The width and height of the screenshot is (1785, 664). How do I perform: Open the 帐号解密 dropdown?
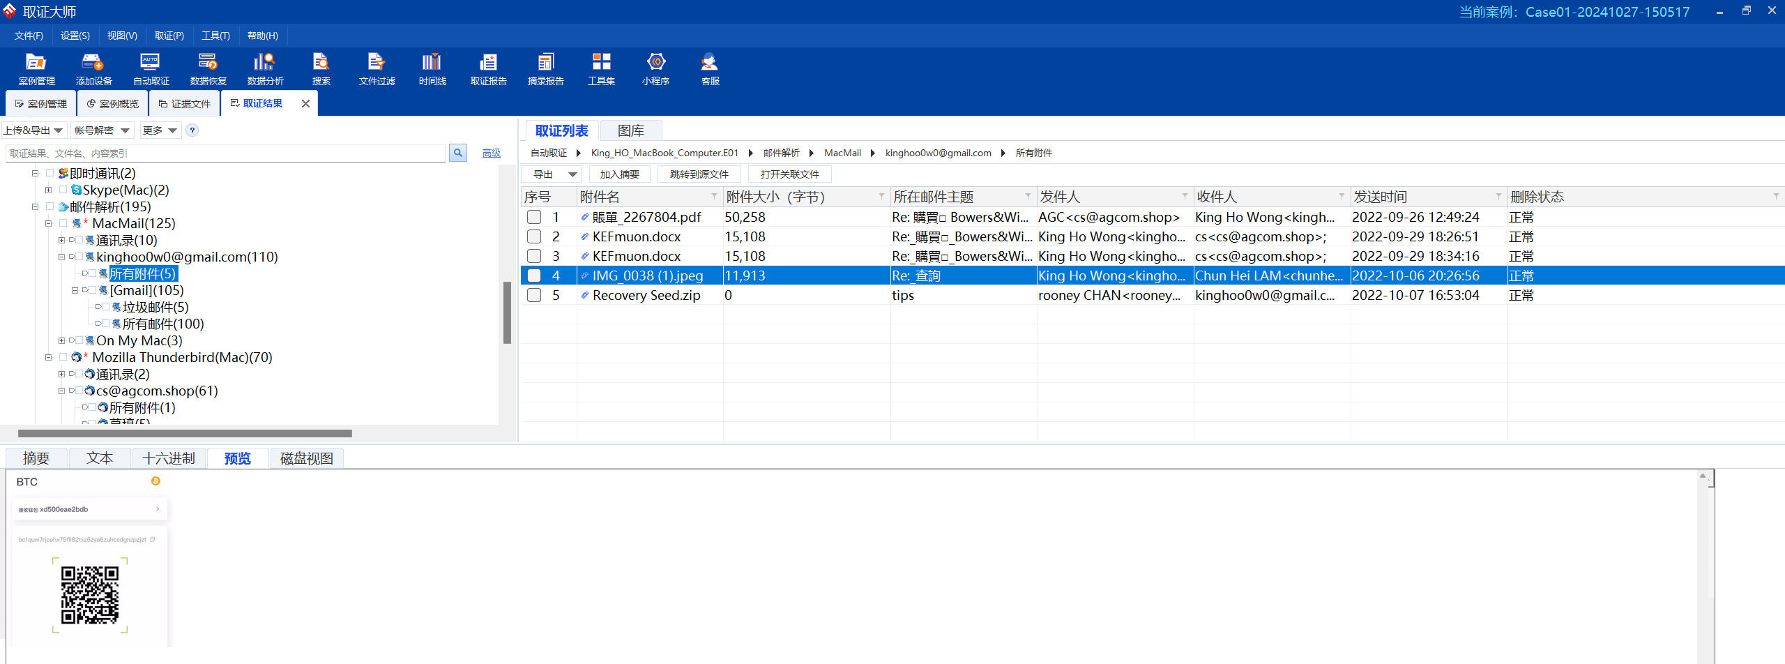click(x=102, y=130)
